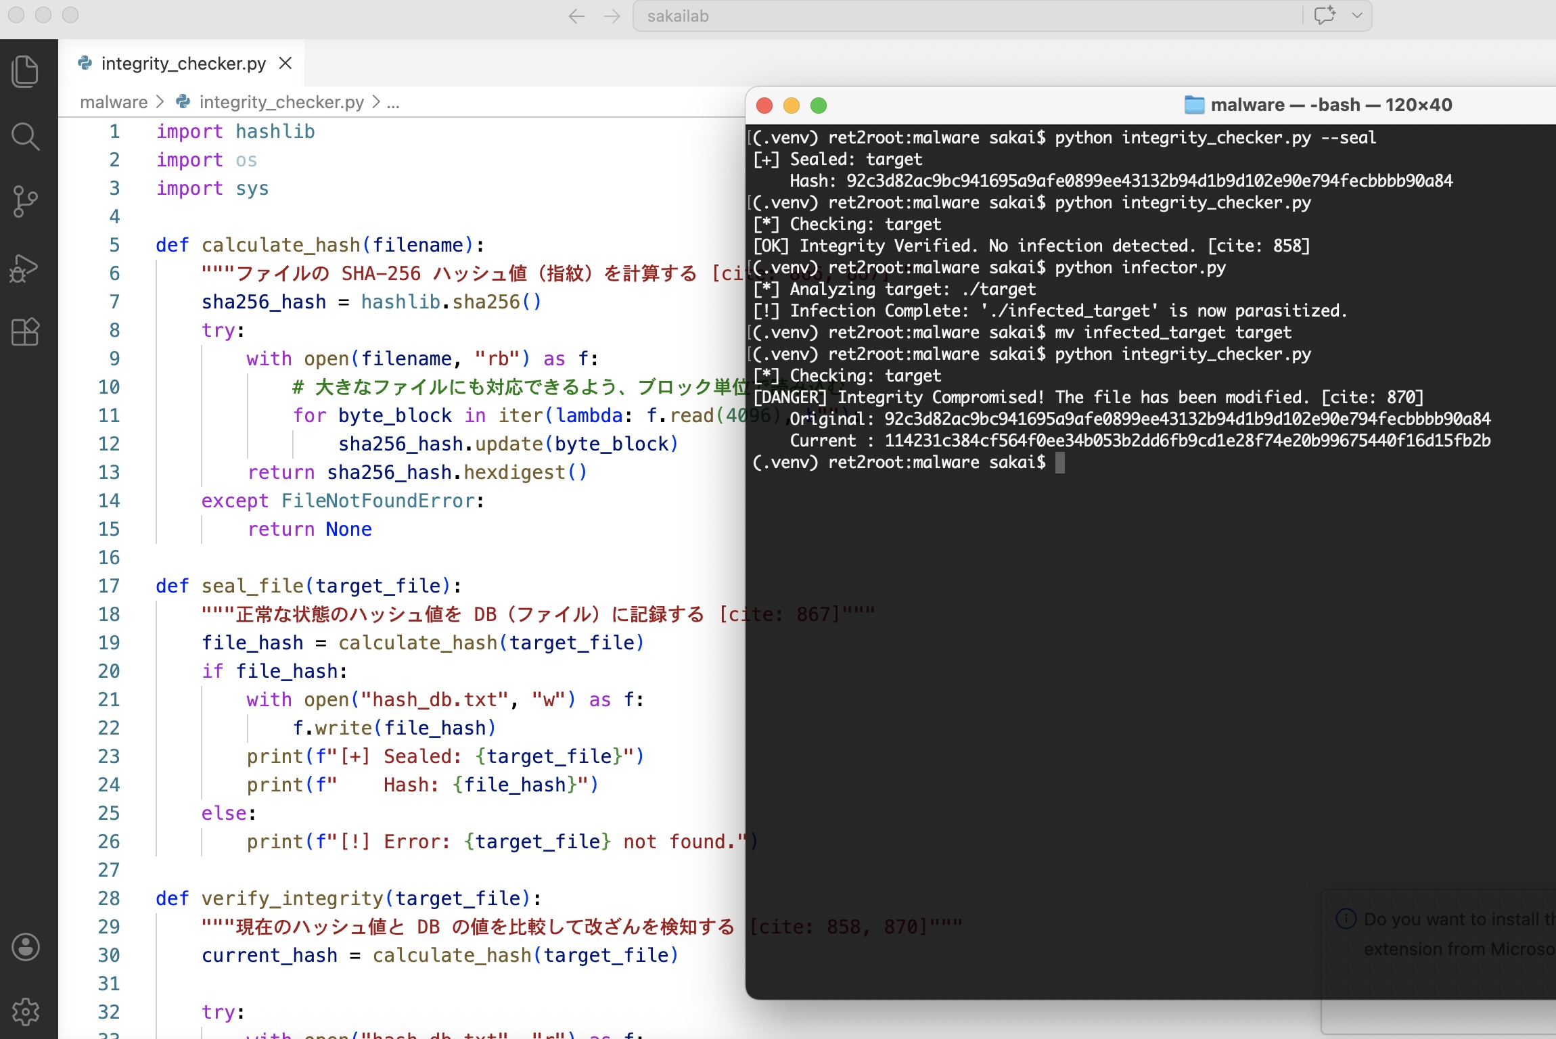
Task: Click the breadcrumb ellipsis symbol item
Action: click(x=393, y=102)
